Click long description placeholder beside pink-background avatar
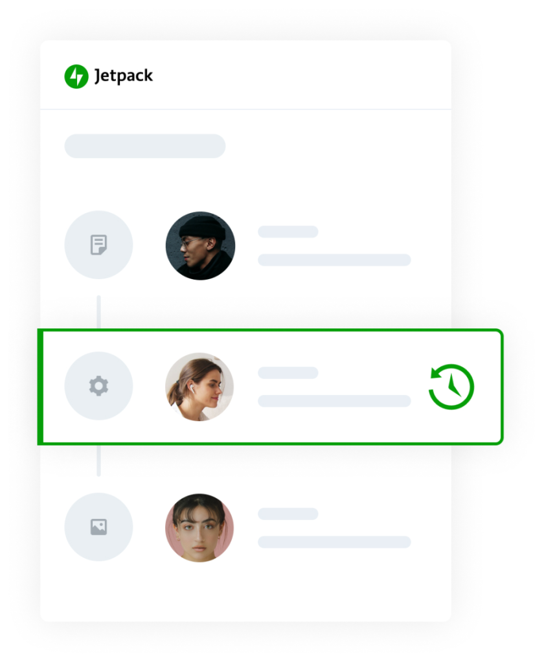The height and width of the screenshot is (662, 544). click(x=334, y=542)
